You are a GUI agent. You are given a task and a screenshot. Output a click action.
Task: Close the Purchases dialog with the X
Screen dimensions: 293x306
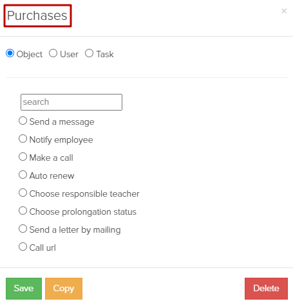pos(284,11)
